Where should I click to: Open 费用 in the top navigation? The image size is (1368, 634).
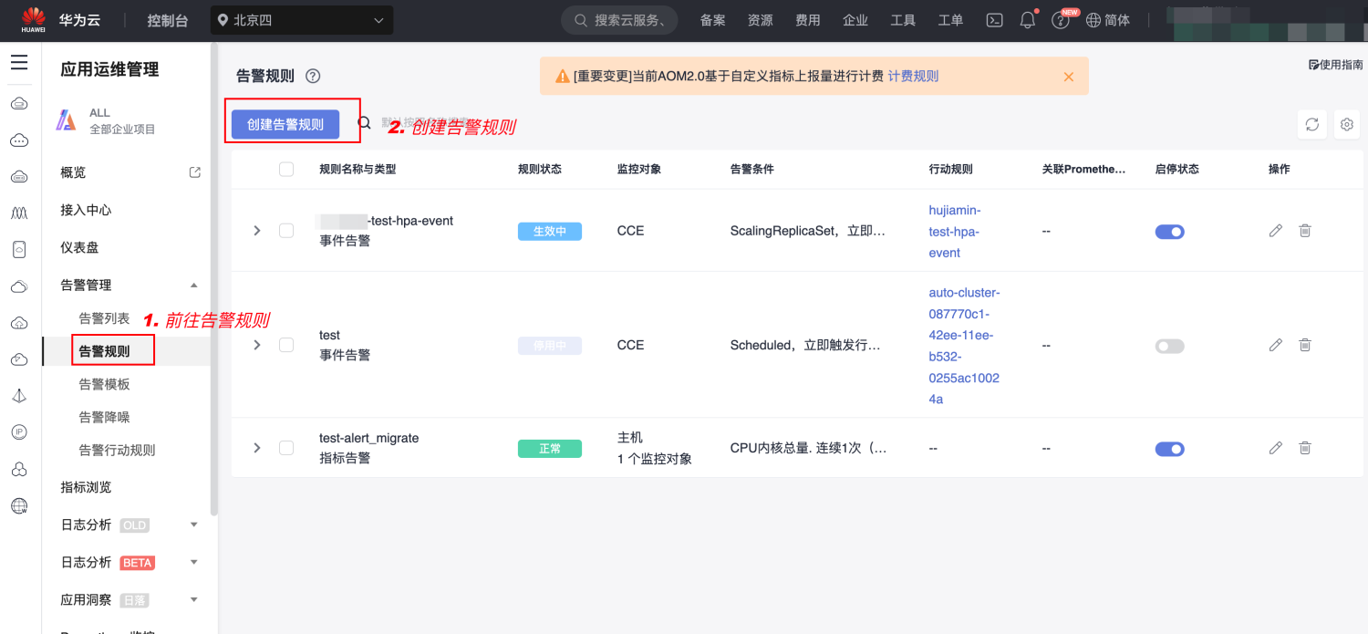tap(808, 20)
